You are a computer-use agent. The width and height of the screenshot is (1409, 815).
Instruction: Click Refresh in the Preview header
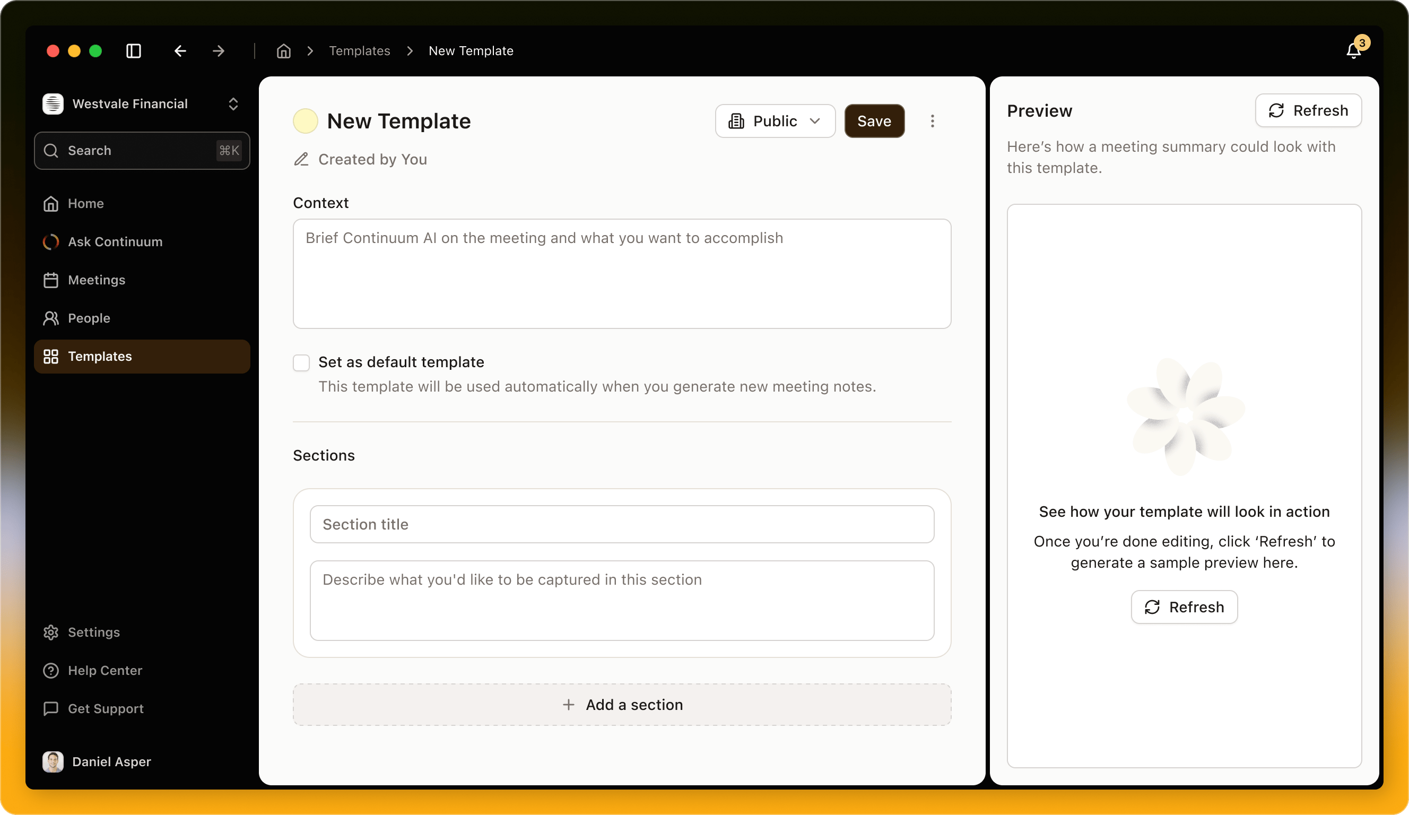click(1308, 110)
